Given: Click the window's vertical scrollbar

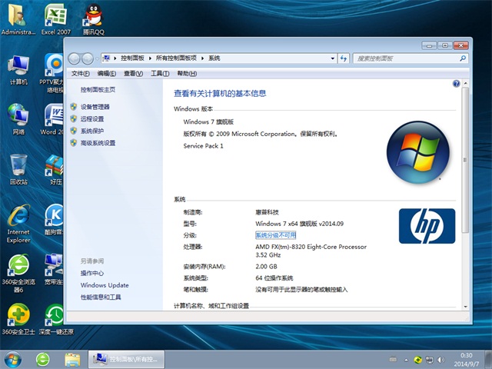Looking at the screenshot, I should point(464,192).
